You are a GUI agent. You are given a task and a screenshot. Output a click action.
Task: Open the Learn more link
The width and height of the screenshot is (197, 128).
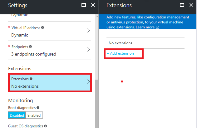click(145, 27)
